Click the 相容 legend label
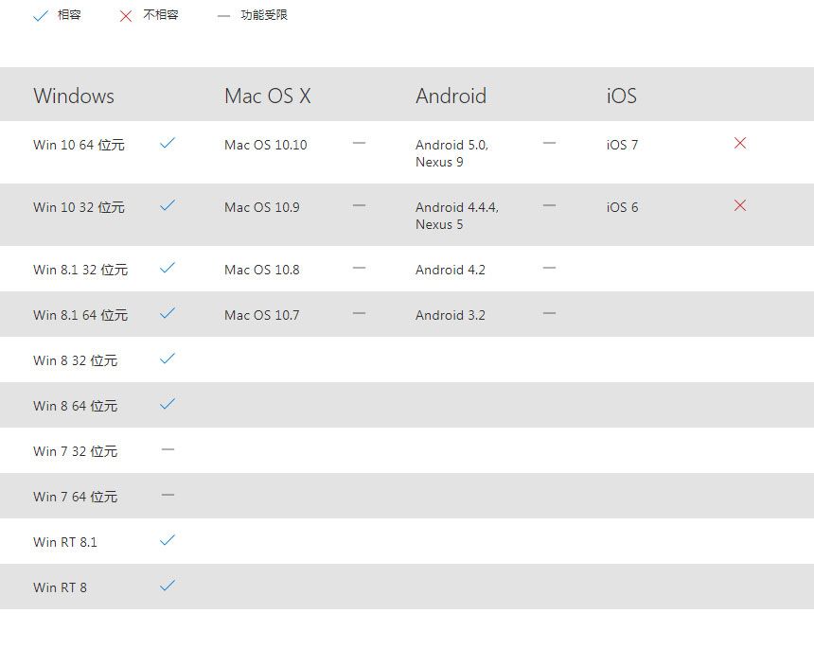The height and width of the screenshot is (648, 814). (x=69, y=15)
